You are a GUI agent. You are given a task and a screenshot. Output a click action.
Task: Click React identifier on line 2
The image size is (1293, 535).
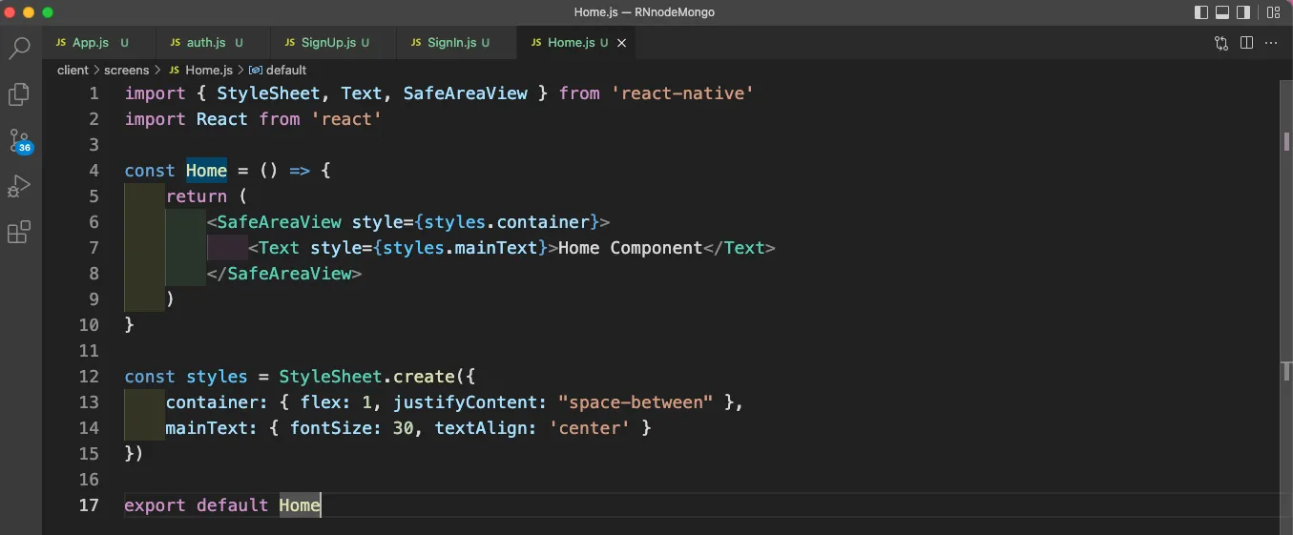[x=222, y=119]
